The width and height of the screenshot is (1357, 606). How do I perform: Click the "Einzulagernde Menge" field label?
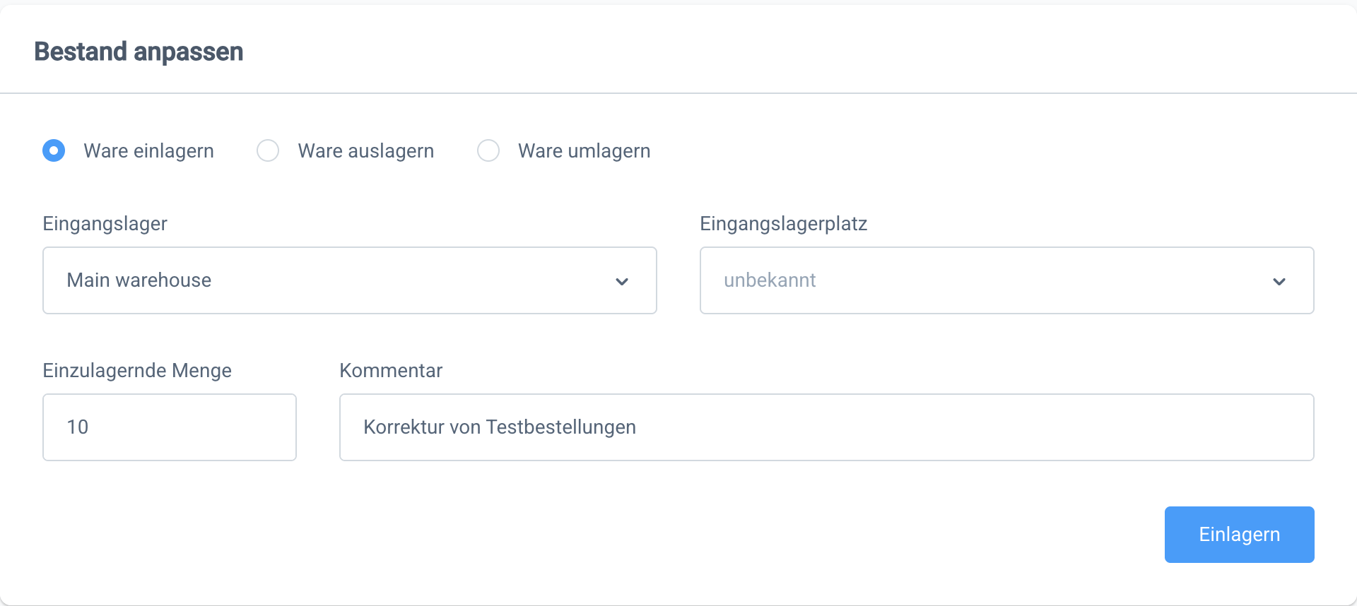(137, 371)
